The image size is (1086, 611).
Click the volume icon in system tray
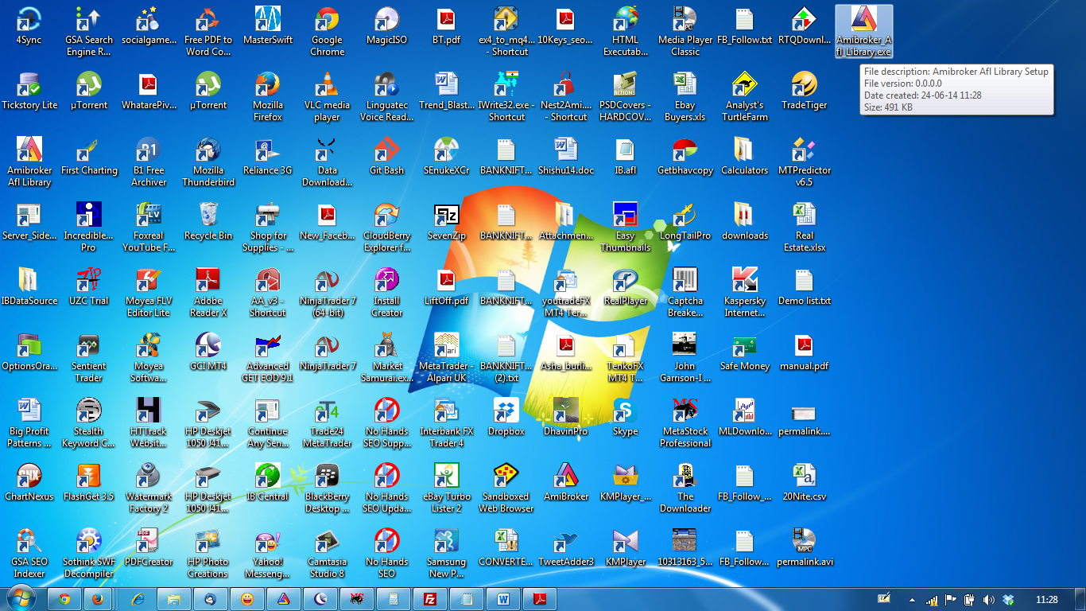point(988,600)
